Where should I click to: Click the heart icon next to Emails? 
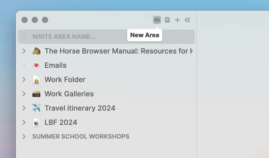click(x=37, y=65)
